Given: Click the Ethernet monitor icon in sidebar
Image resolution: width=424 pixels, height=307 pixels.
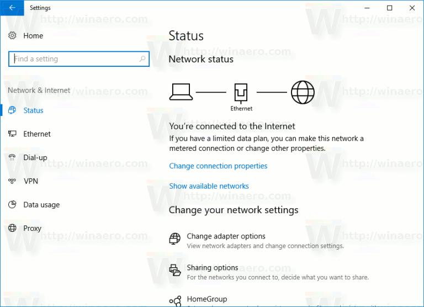Looking at the screenshot, I should [x=13, y=134].
